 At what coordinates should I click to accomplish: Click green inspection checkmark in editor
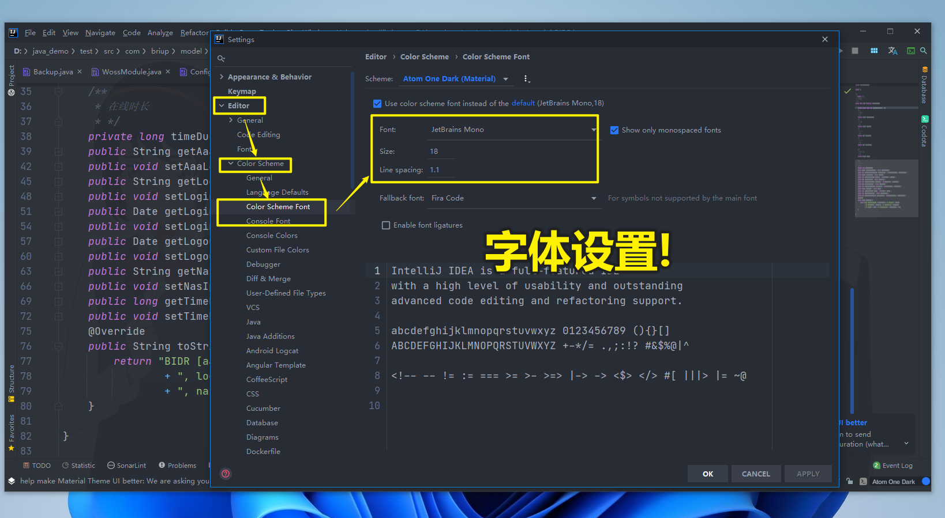(x=847, y=91)
